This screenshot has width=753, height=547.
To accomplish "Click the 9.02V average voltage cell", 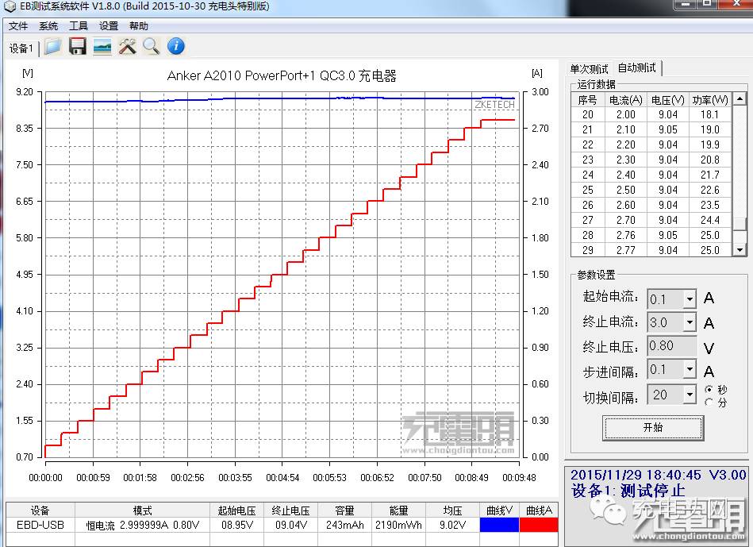I will pos(452,525).
